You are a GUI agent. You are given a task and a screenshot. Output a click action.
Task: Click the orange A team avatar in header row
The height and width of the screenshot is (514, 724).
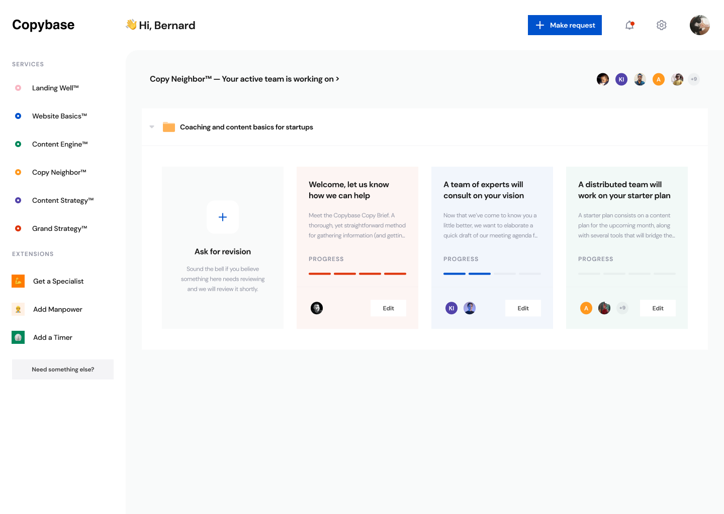pos(659,79)
